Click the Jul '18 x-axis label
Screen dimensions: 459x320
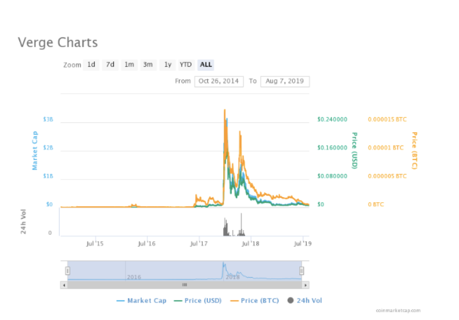pyautogui.click(x=250, y=243)
